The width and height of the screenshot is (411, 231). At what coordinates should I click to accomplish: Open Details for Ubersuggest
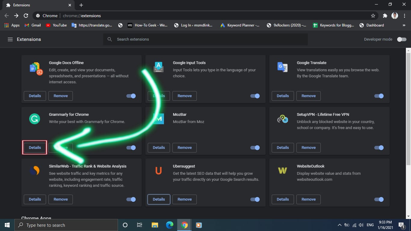coord(159,199)
